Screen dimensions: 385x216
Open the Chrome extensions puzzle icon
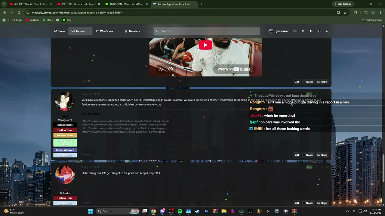(x=355, y=13)
